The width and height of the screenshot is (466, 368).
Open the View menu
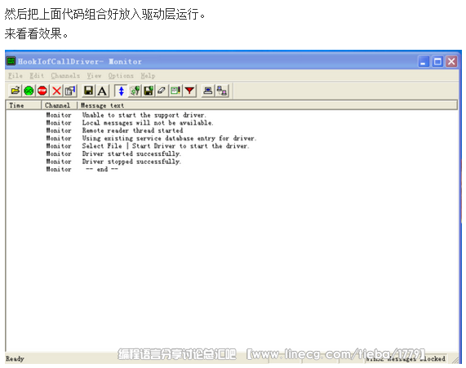tap(94, 76)
